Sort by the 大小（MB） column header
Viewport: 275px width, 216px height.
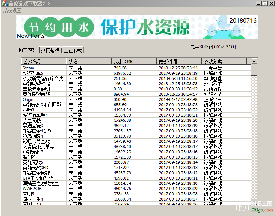[134, 61]
